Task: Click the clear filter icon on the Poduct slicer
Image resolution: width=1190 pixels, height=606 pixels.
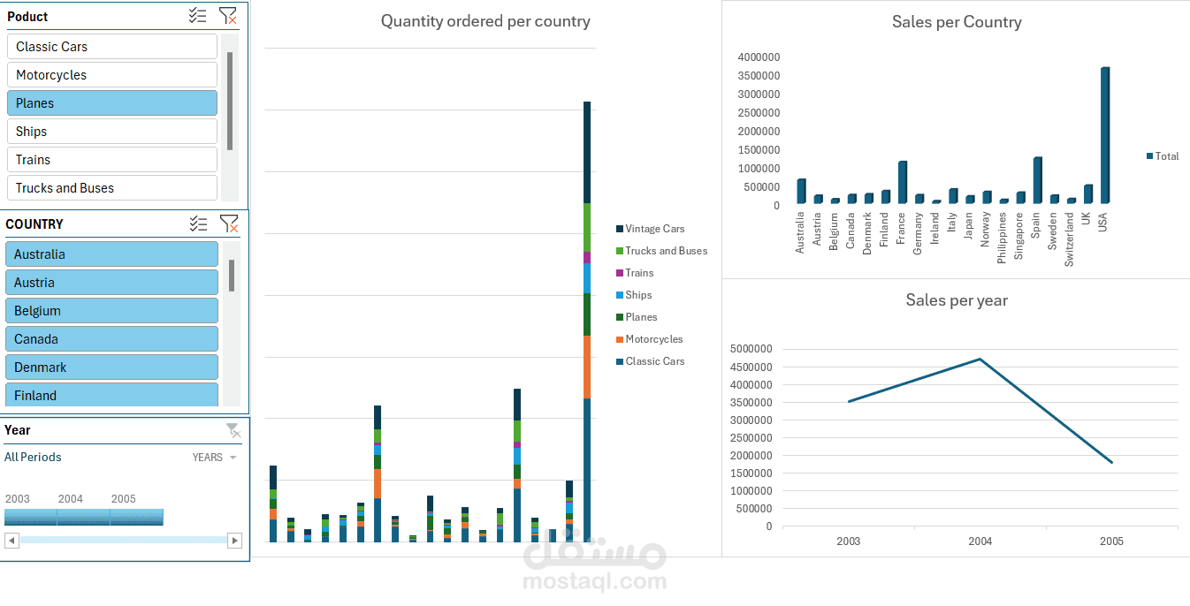Action: click(229, 15)
